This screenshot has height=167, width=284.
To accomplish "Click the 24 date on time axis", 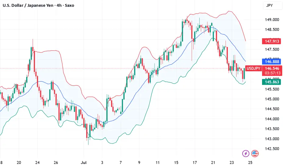I will coord(37,163).
